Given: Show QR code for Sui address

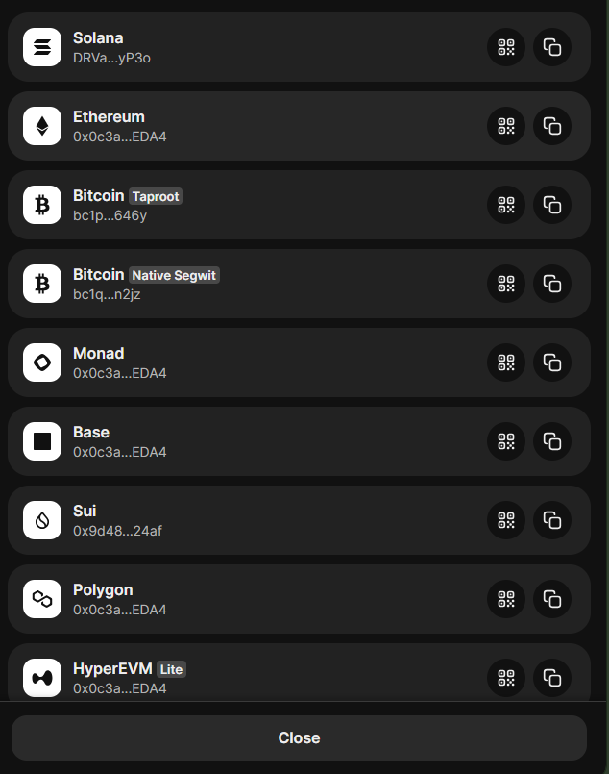Looking at the screenshot, I should (506, 520).
